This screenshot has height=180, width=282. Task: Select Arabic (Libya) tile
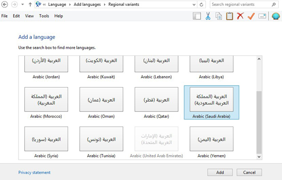211,68
